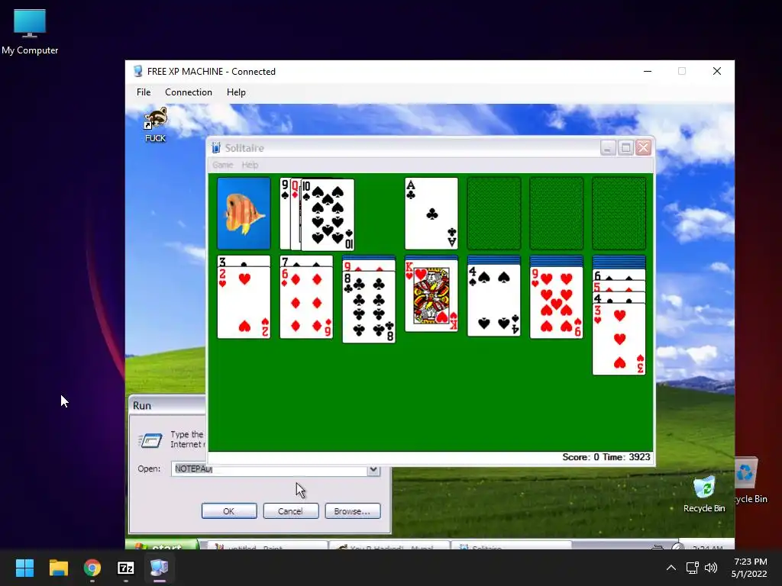Screen dimensions: 782x586
Task: Select the King of hearts card
Action: click(x=431, y=295)
